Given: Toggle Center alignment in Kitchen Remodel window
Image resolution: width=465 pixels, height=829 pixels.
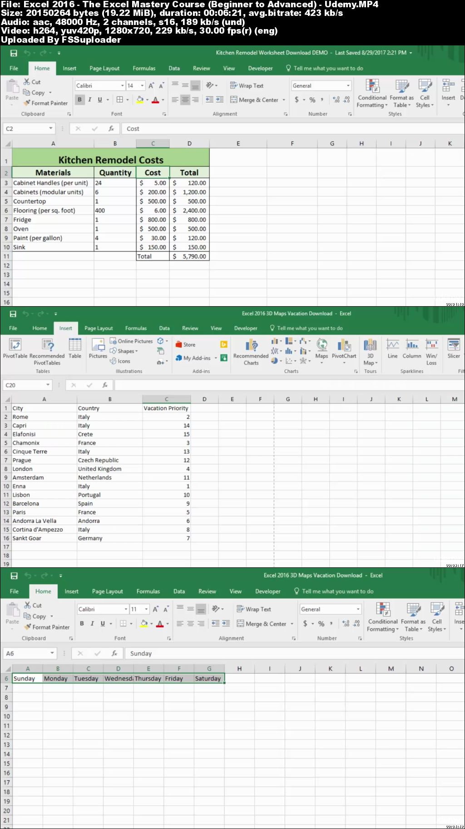Looking at the screenshot, I should [x=185, y=99].
